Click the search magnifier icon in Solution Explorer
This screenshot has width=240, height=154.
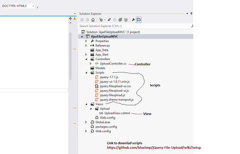(192, 26)
